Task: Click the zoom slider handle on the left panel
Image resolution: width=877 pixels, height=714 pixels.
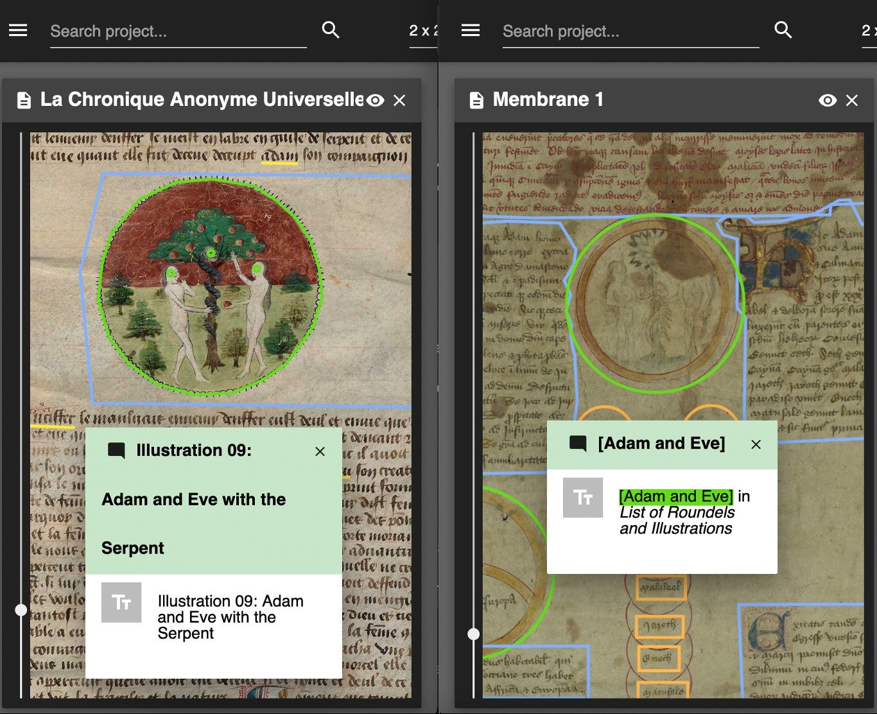Action: [x=21, y=610]
